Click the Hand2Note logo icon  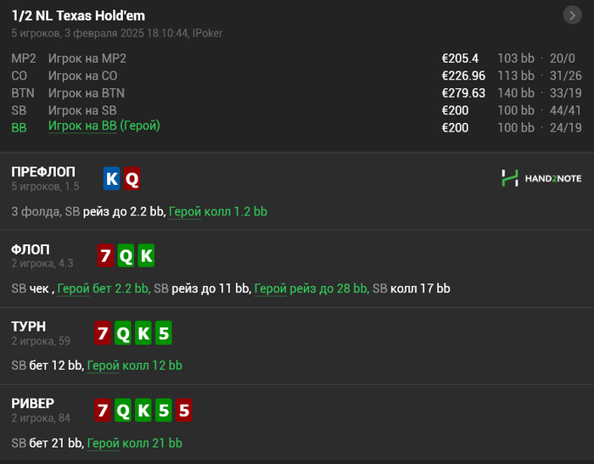pyautogui.click(x=509, y=178)
